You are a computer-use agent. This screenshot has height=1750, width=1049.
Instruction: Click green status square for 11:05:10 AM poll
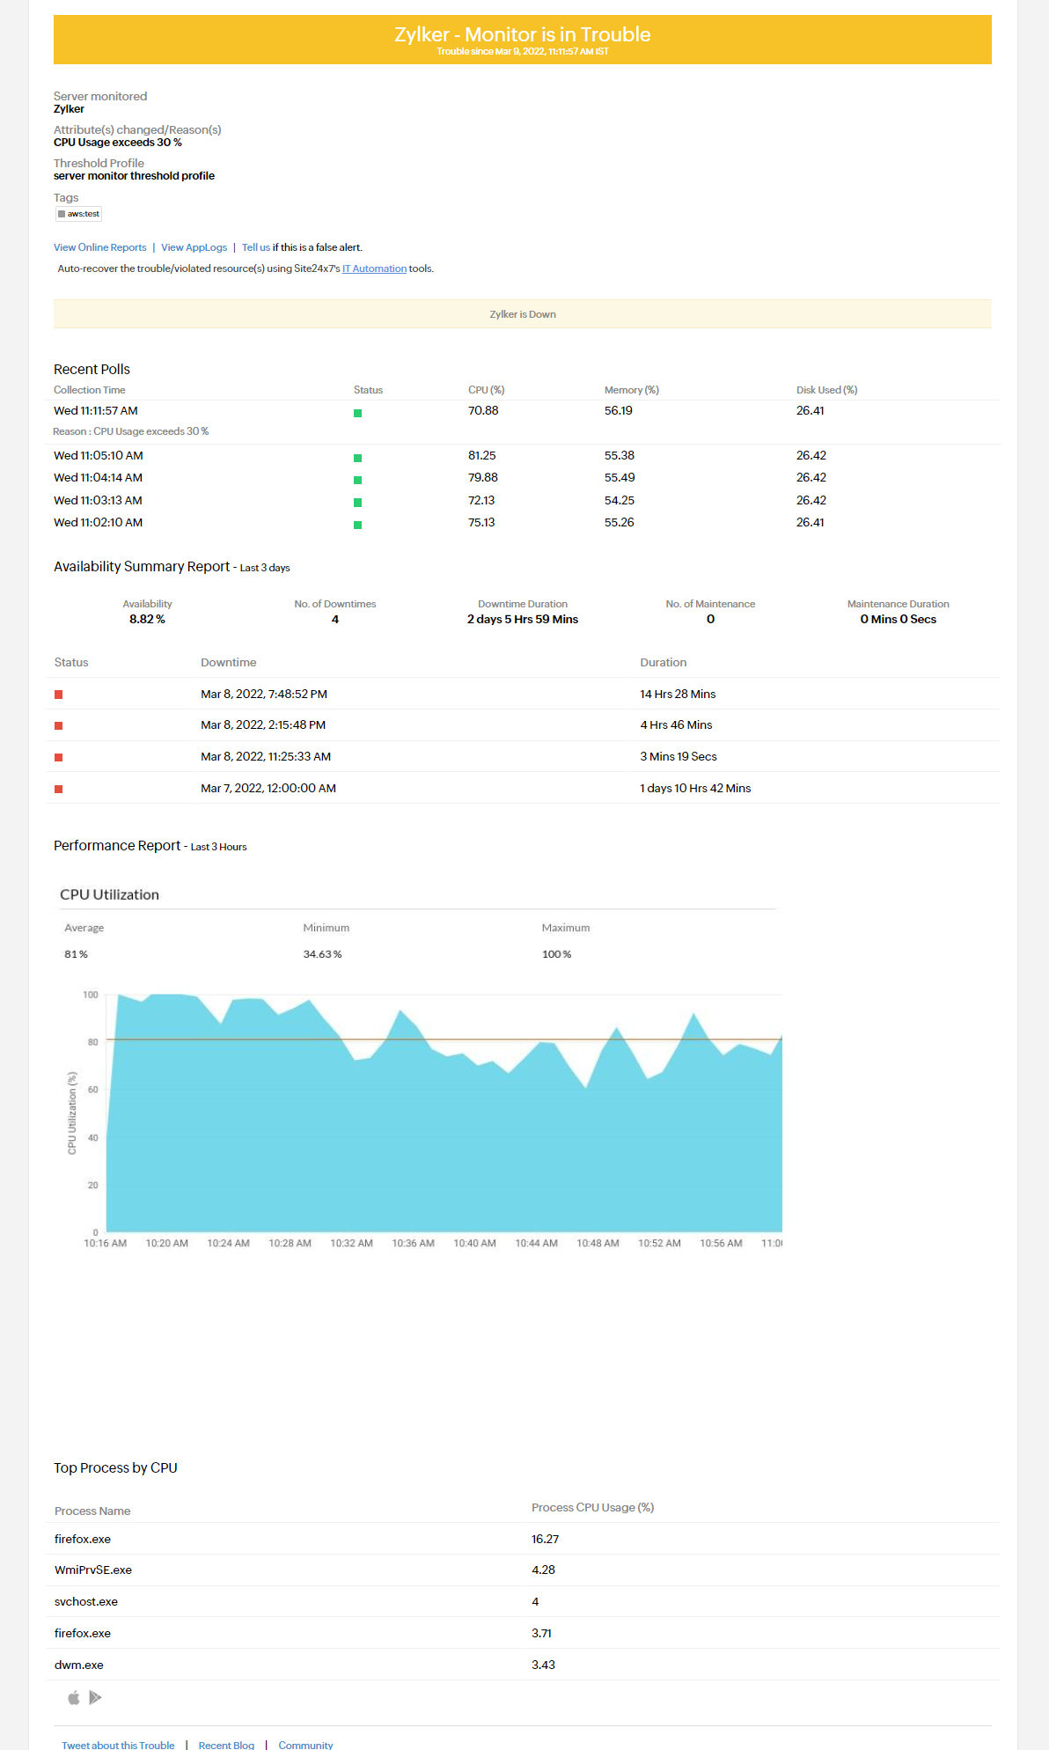click(357, 458)
